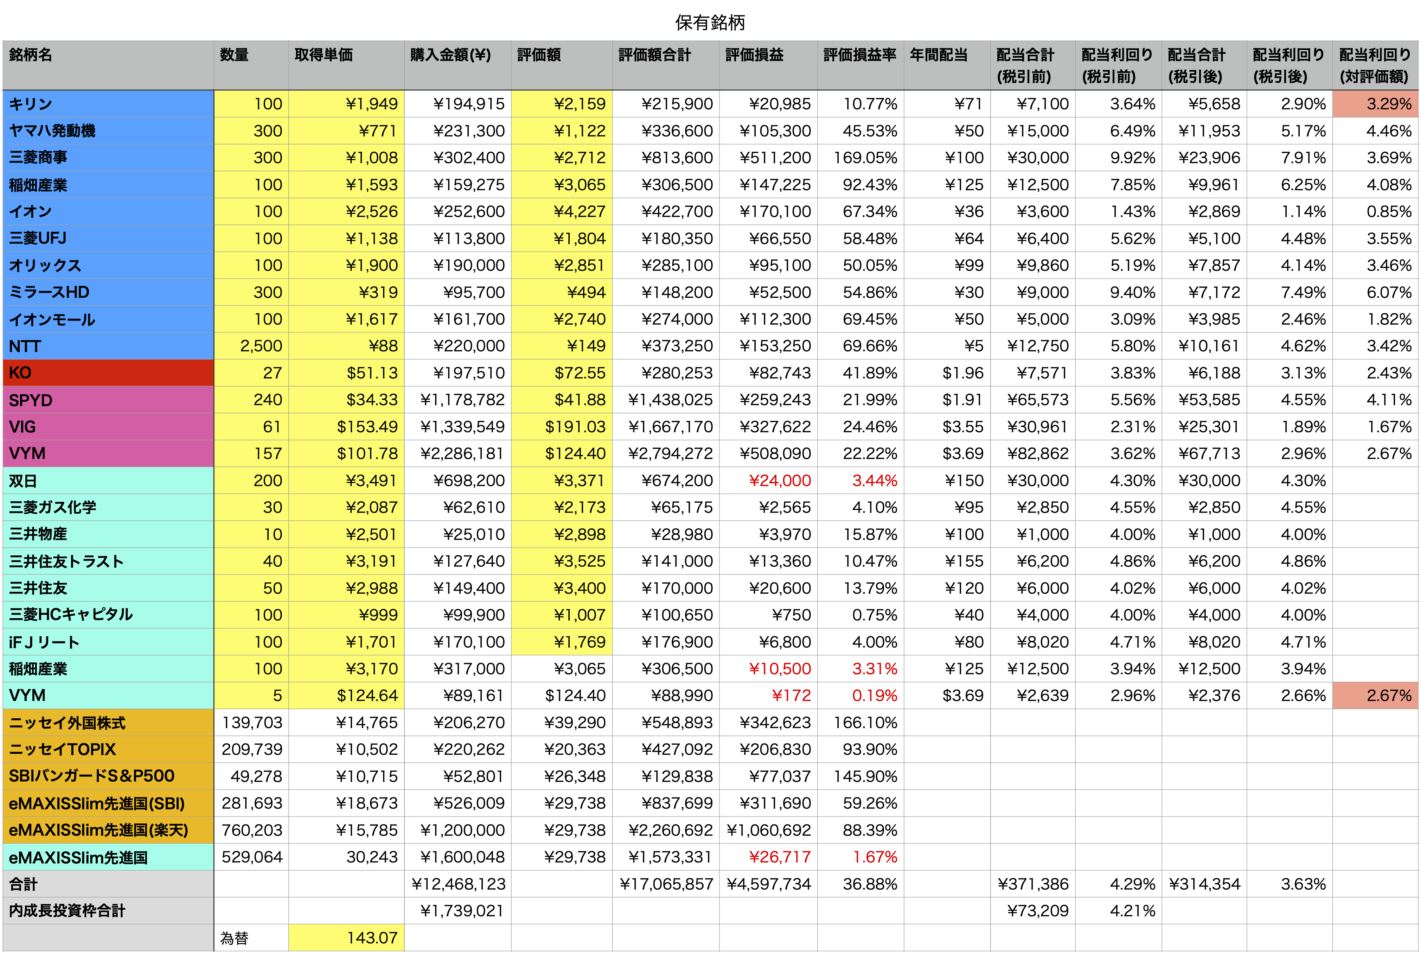
Task: Select the 三井住友 quantity 50
Action: (x=251, y=588)
